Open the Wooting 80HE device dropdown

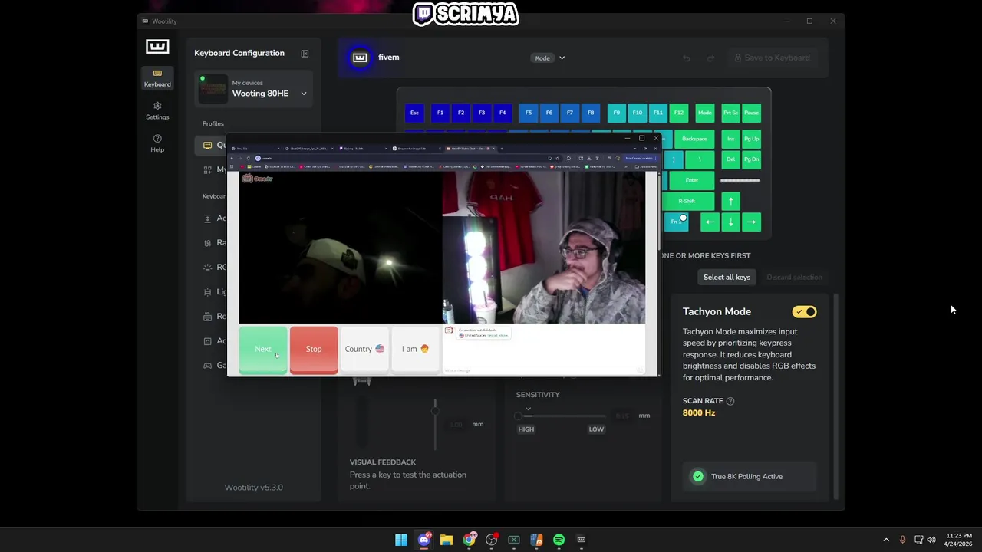click(253, 89)
